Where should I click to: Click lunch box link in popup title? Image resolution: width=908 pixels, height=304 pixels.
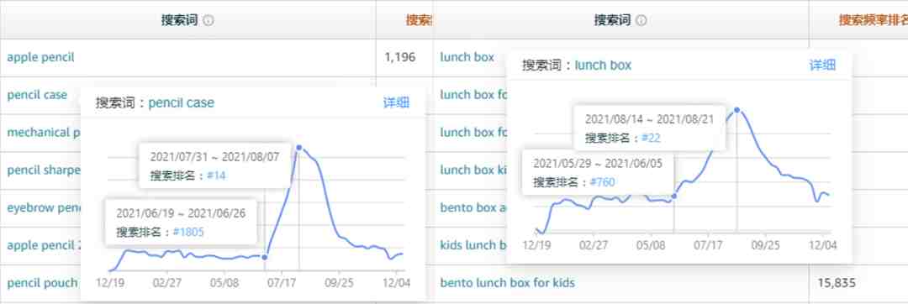603,66
